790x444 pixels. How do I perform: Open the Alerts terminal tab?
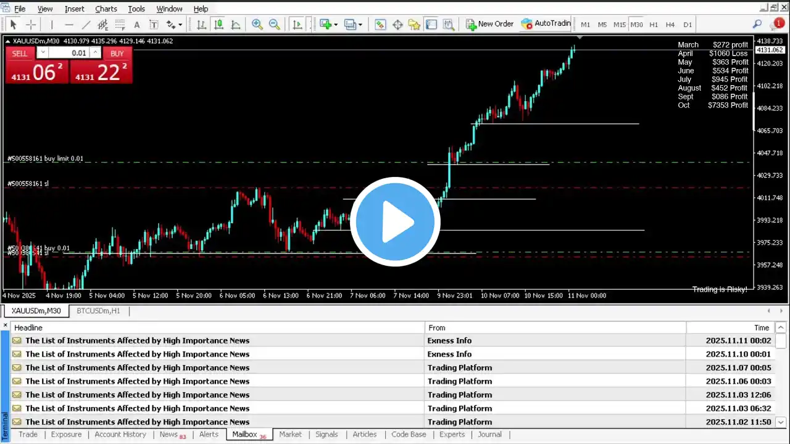pos(209,434)
